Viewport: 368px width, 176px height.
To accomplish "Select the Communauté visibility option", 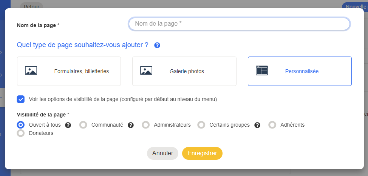I will click(83, 125).
